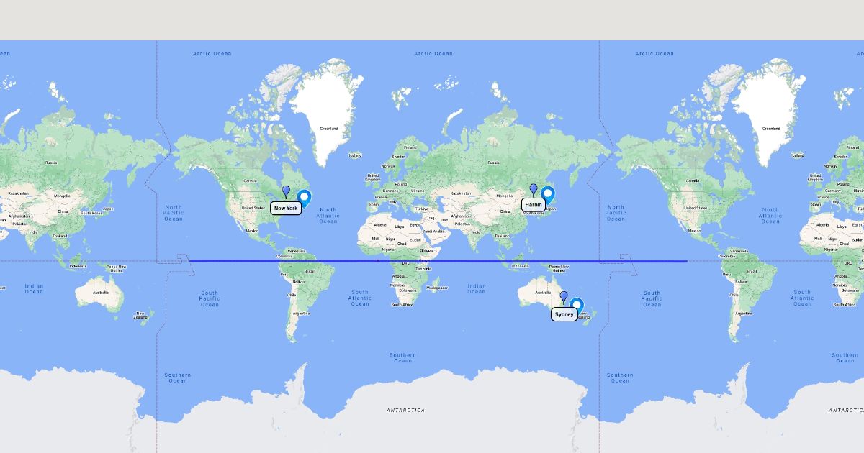Click the dark blue pin above Harbin
The width and height of the screenshot is (864, 453).
534,188
